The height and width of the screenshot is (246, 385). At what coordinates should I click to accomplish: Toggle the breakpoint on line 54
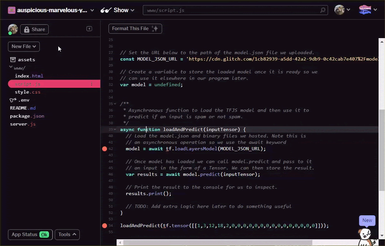pyautogui.click(x=104, y=225)
